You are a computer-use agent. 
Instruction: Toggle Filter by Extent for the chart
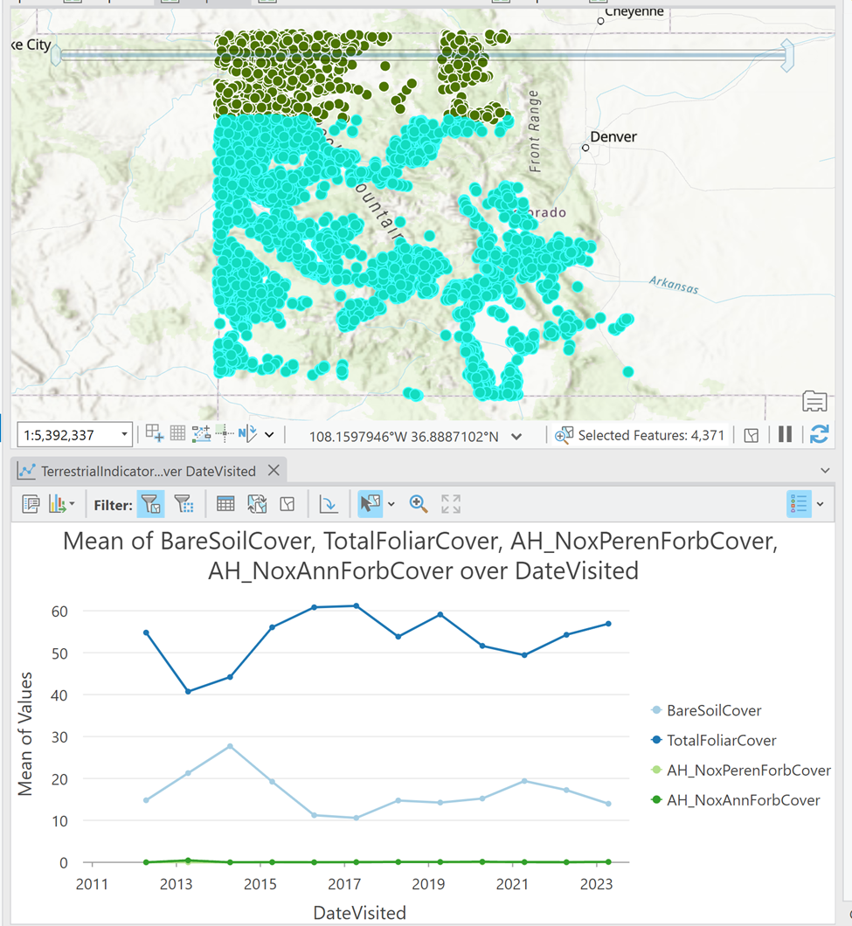(x=150, y=504)
